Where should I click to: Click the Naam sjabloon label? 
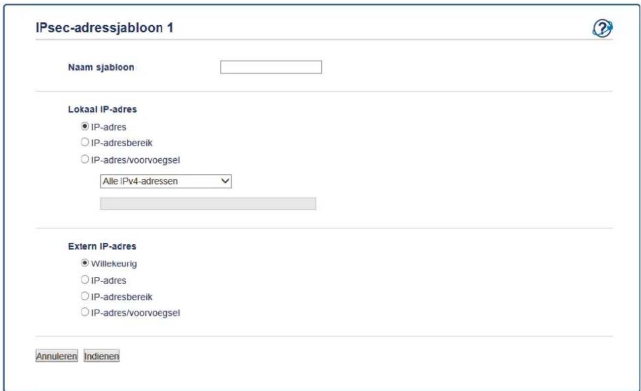[x=101, y=68]
